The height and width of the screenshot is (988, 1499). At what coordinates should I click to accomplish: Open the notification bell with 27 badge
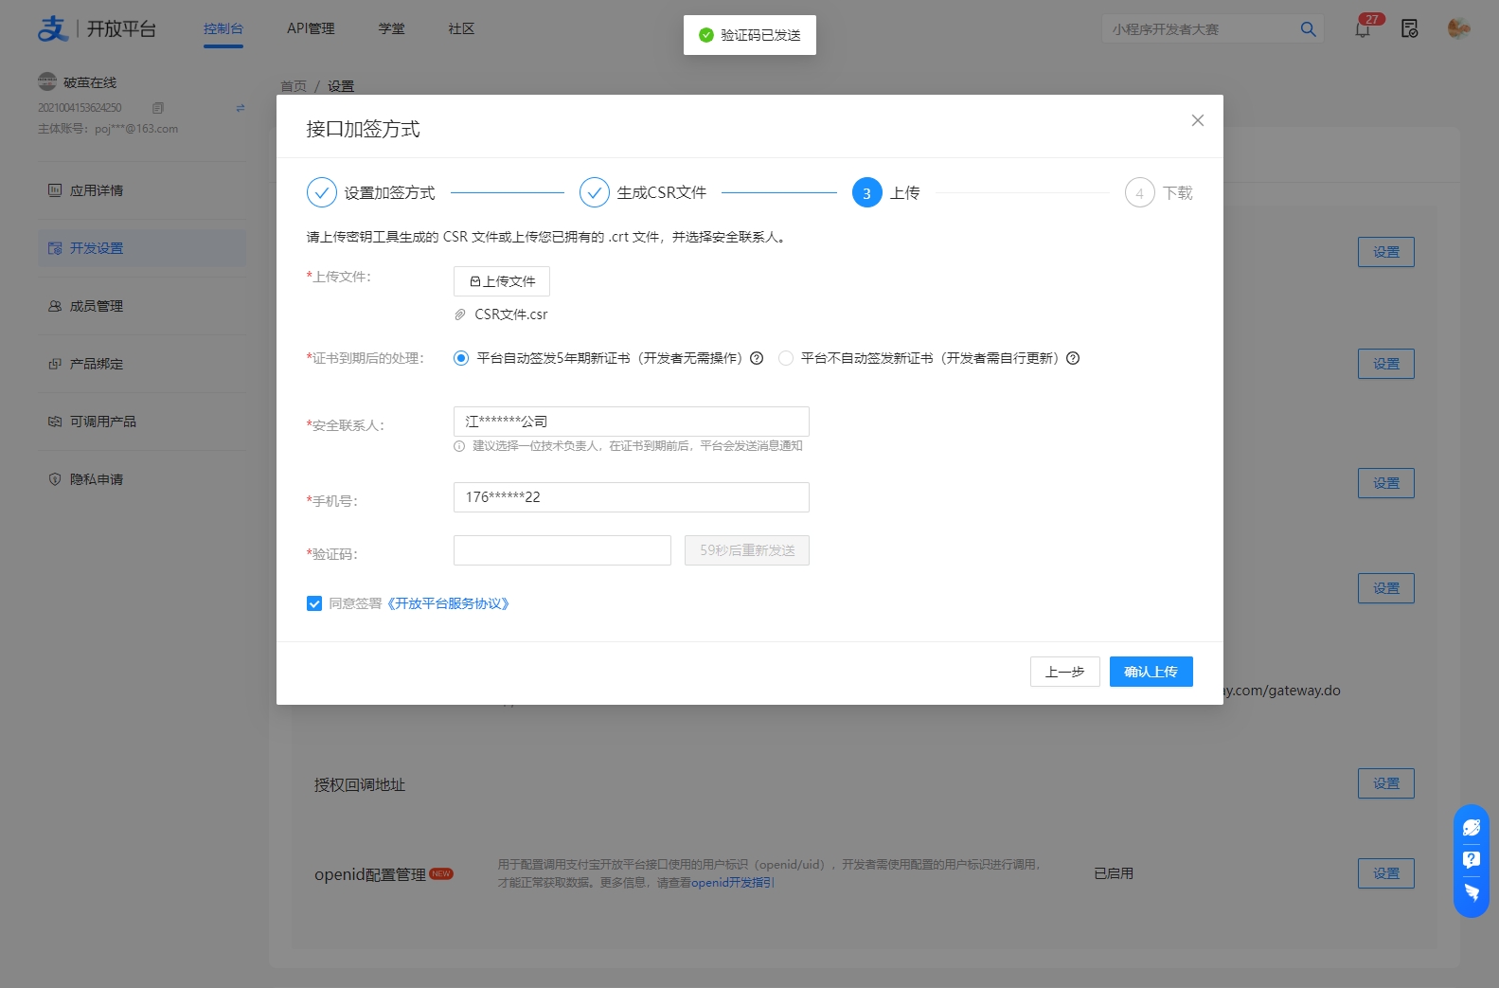tap(1363, 29)
